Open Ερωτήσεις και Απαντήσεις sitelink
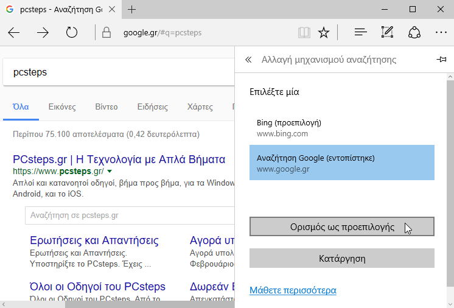Screen dimensions: 454x308 94,240
